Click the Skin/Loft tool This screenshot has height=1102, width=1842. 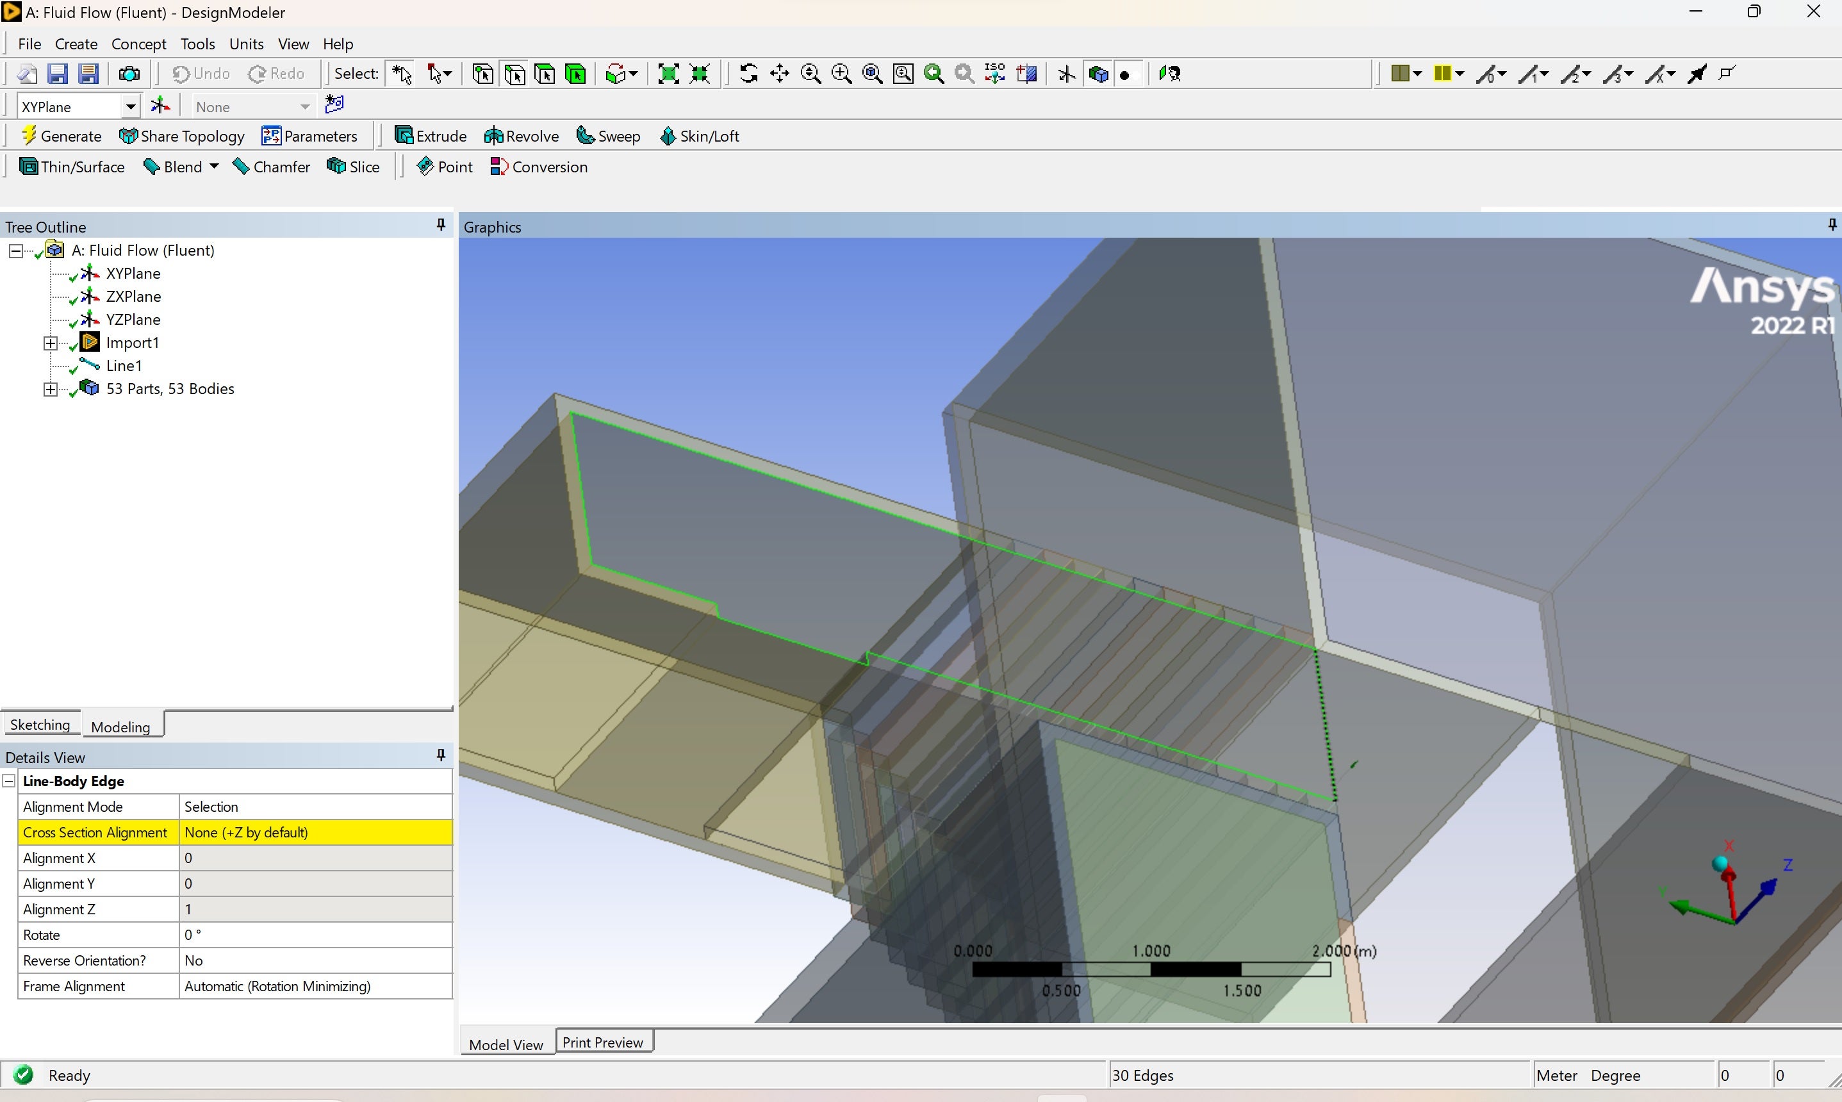tap(700, 136)
